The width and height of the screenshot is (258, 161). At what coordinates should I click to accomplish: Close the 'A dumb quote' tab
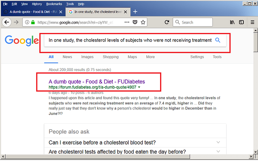(x=61, y=12)
